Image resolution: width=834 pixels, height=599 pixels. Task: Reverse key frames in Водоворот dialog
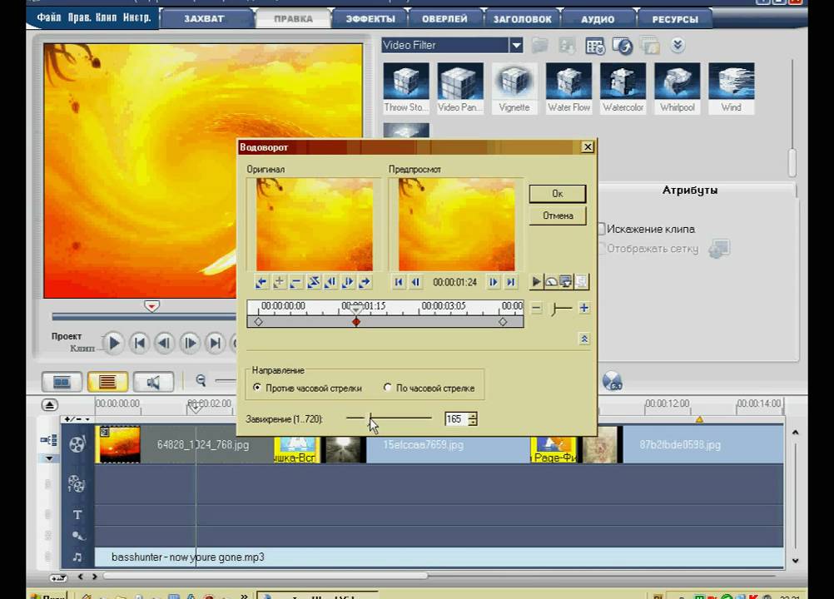pyautogui.click(x=313, y=282)
